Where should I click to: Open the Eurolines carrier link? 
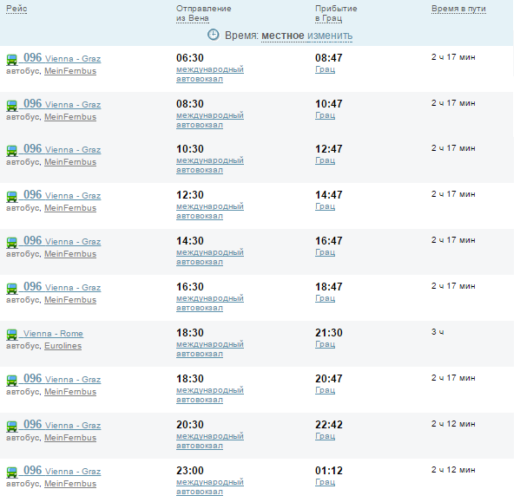[x=63, y=346]
